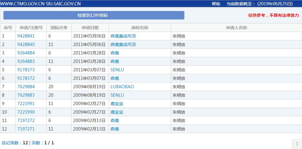The image size is (302, 149).
Task: Go to page 1 pagination button
Action: point(297,143)
